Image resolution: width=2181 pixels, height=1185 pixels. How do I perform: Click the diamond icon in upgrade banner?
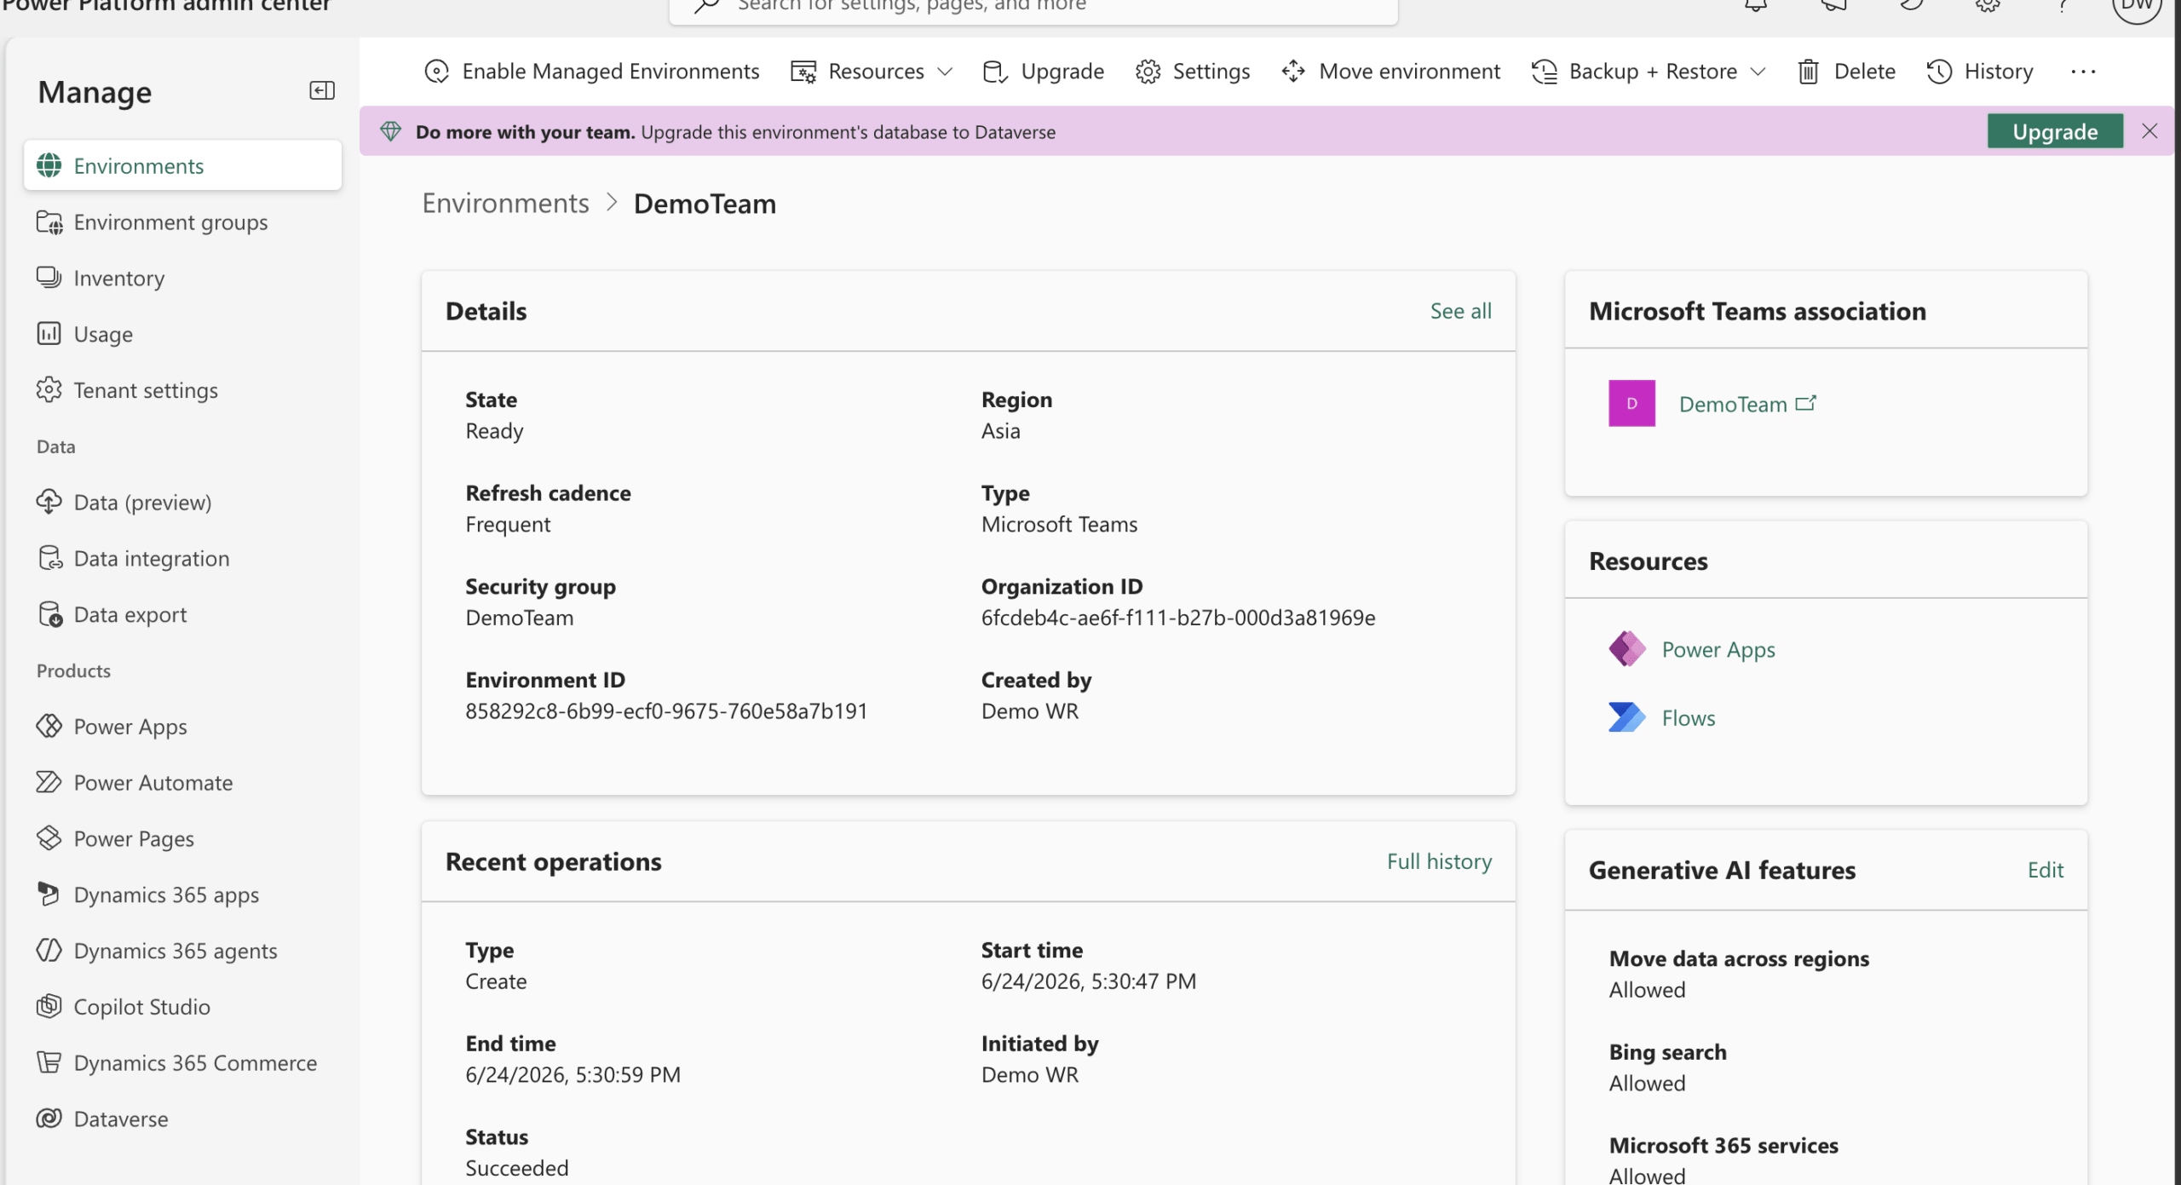390,131
